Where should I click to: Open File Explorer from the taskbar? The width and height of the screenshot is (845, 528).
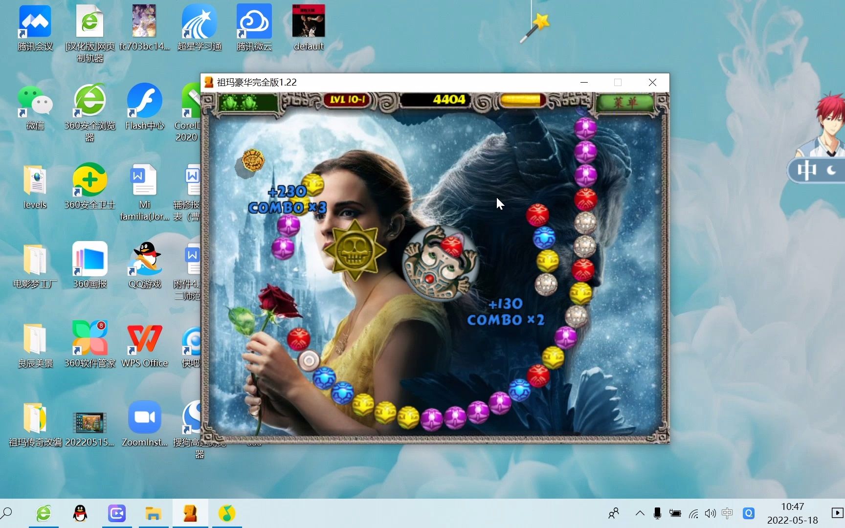click(x=154, y=513)
